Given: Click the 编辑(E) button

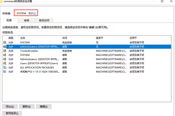Looking at the screenshot, I should (x=44, y=107).
